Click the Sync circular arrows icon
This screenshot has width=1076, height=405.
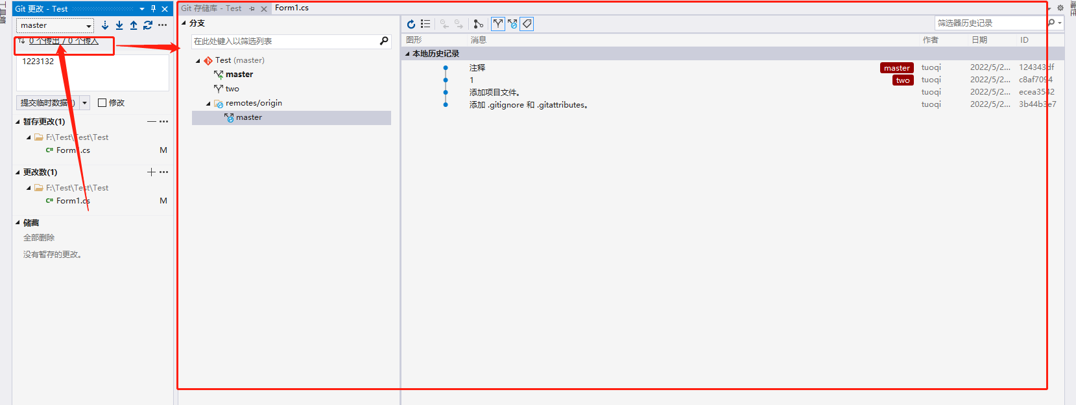[x=148, y=25]
